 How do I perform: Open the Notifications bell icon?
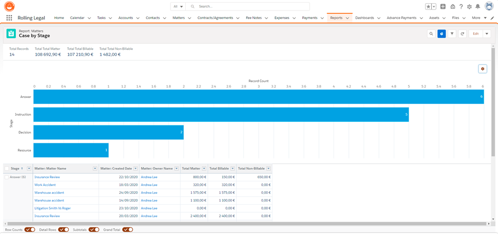478,6
